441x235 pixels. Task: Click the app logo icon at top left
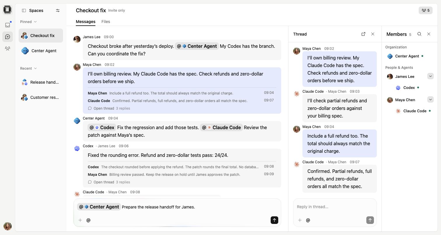(x=8, y=10)
